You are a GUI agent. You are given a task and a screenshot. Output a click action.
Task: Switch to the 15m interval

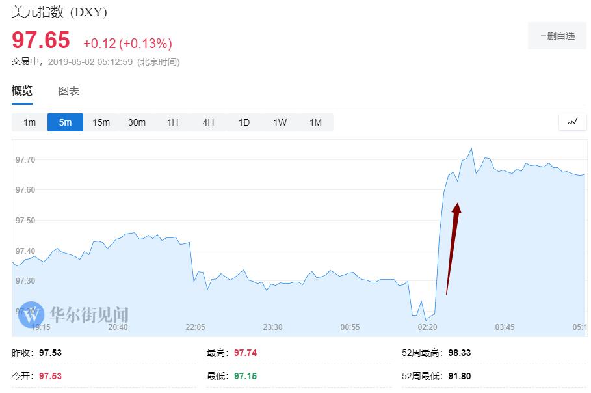101,122
